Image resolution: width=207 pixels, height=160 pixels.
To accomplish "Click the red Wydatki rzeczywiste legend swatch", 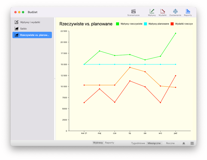I will click(x=172, y=24).
